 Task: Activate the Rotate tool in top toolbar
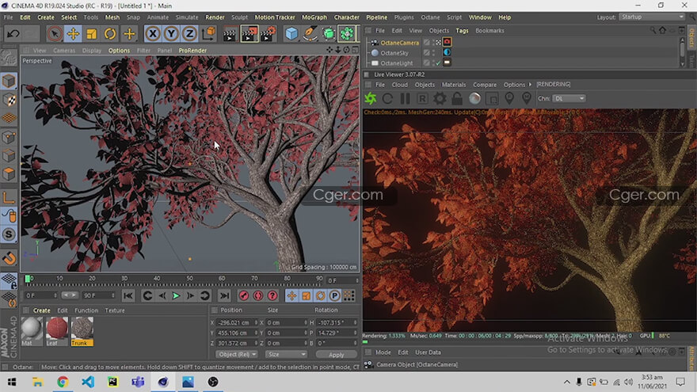110,34
